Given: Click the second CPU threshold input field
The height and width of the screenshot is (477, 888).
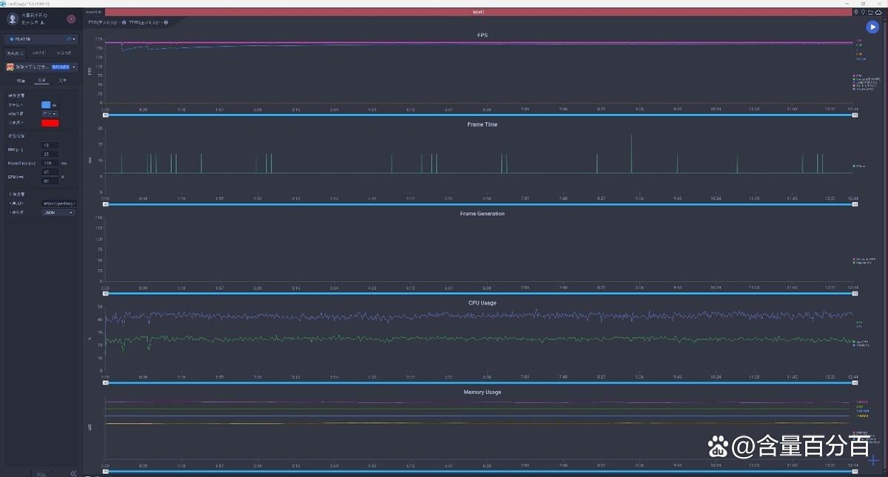Looking at the screenshot, I should 50,180.
